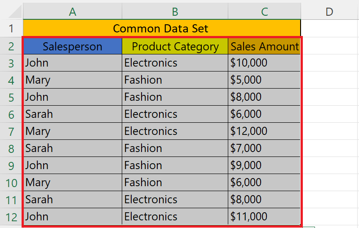Select the row 11 header
Screen dimensions: 359x228
(11, 200)
